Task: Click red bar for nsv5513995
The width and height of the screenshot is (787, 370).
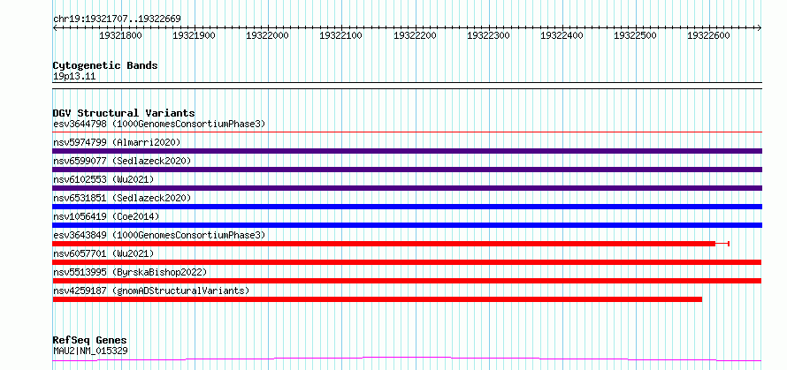Action: (x=407, y=281)
